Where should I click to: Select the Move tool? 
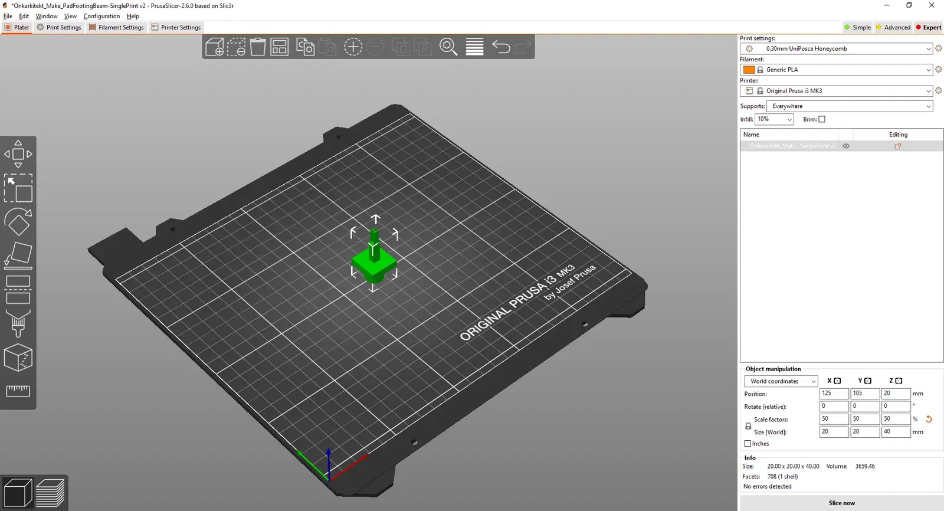[x=18, y=154]
